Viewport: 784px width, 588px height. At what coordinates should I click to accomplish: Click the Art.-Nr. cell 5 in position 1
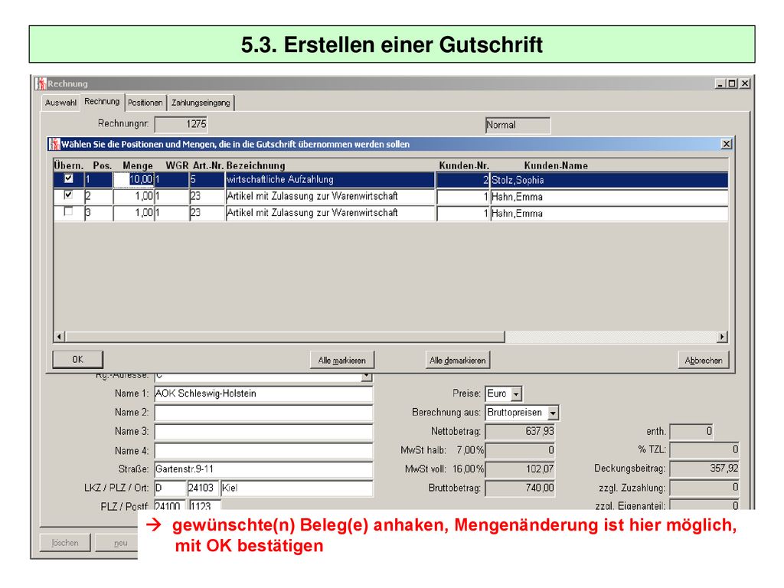207,179
